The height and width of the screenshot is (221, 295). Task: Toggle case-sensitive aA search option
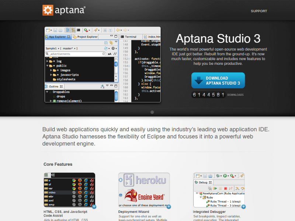coord(110,54)
